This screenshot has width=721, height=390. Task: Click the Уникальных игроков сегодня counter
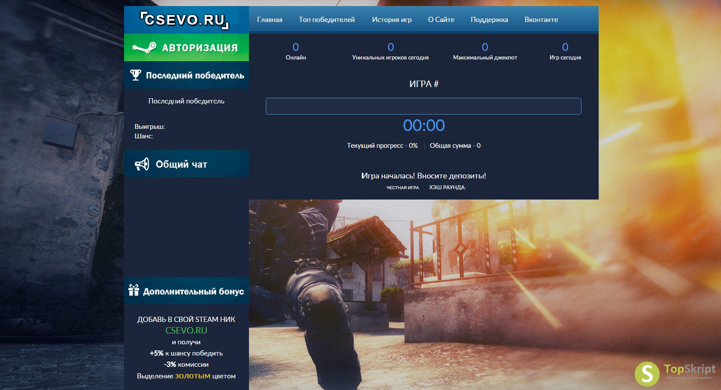click(x=390, y=51)
